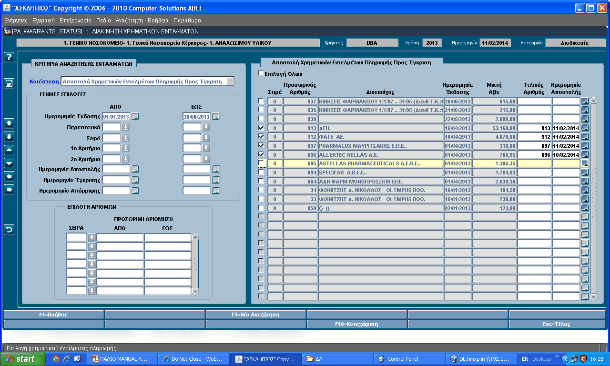Open first ΣΕΙΡΑ row list arrow
The width and height of the screenshot is (610, 366).
pos(91,237)
